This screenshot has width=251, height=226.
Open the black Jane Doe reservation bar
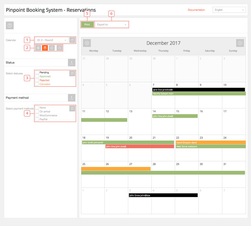point(198,90)
